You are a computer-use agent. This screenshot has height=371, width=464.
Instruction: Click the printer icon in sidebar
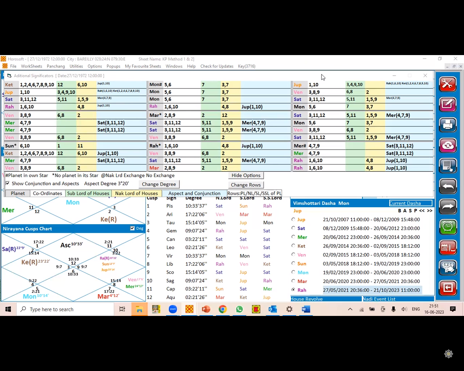pos(448,125)
